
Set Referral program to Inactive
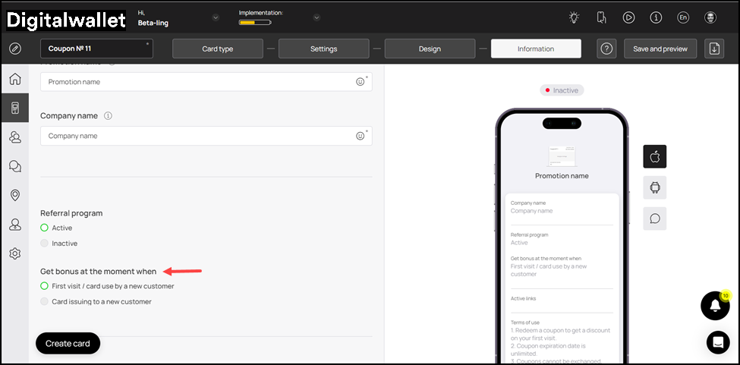coord(44,244)
